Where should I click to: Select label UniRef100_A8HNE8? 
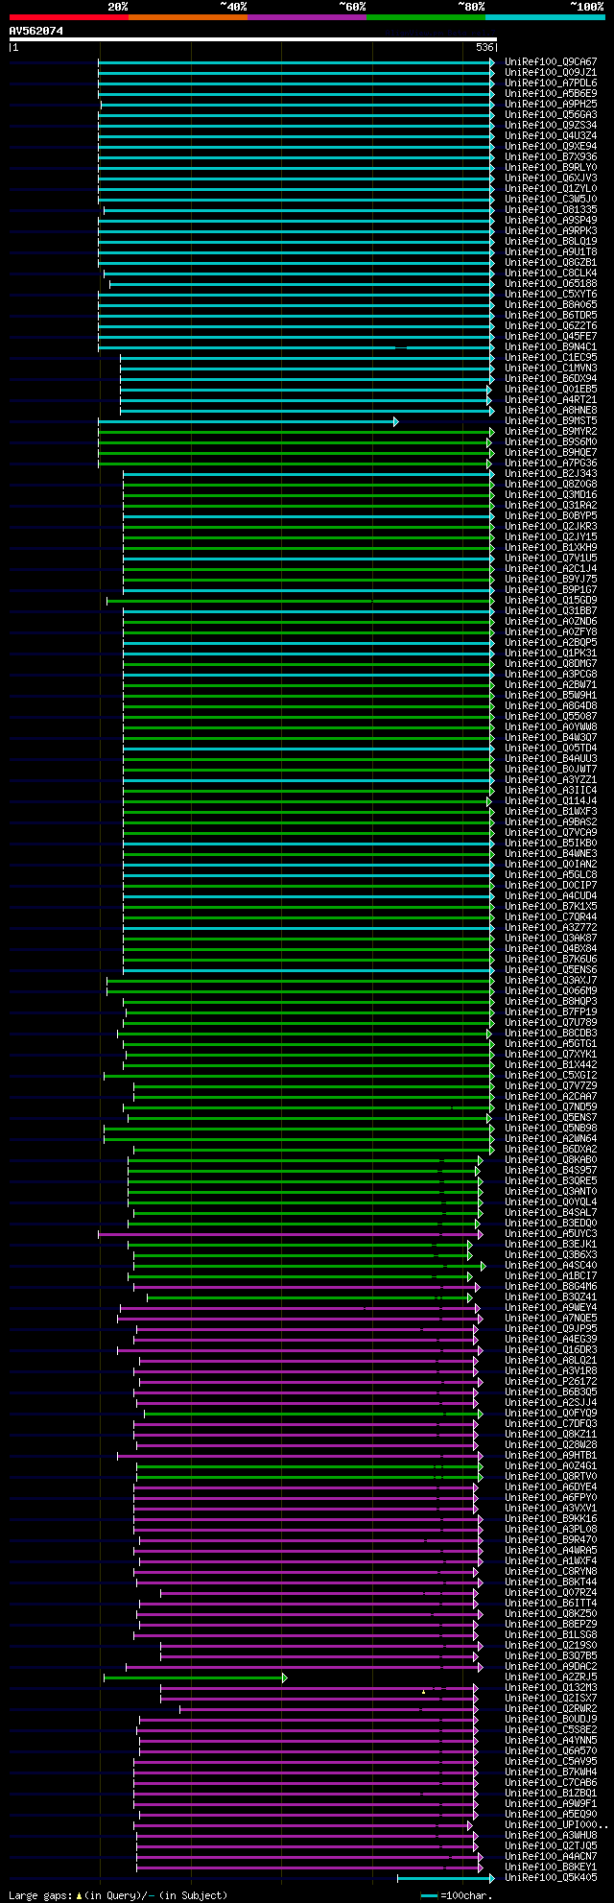[551, 410]
